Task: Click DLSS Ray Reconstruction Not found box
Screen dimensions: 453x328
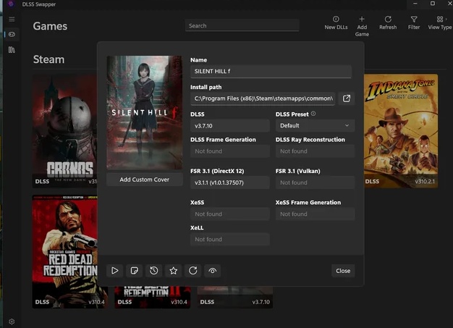Action: pos(315,151)
